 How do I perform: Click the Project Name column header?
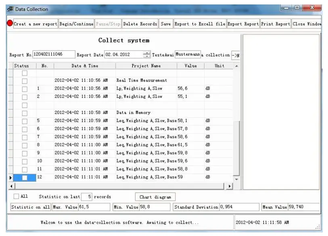[146, 66]
